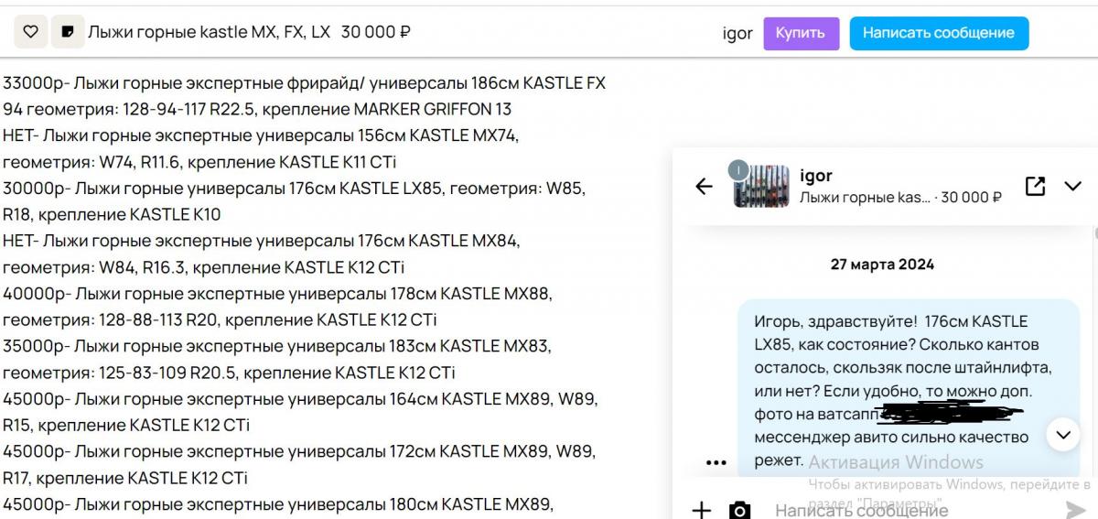Click the 40000р line with 178см KASTLE MX88
Viewport: 1098px width, 519px height.
point(277,295)
